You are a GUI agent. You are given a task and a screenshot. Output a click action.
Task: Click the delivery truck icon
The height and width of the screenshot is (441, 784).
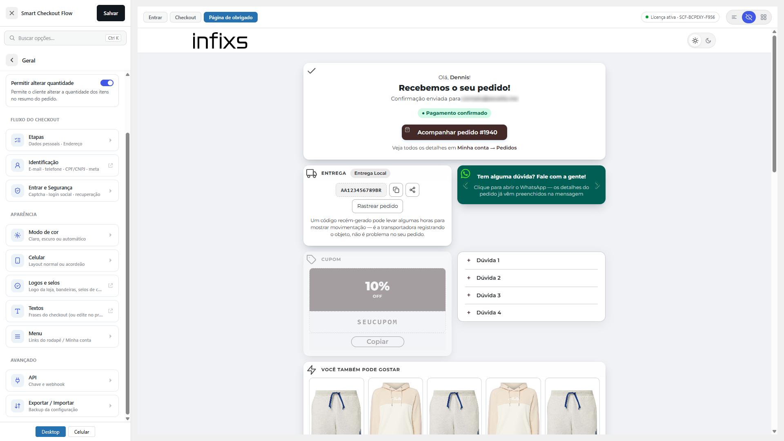(x=312, y=174)
